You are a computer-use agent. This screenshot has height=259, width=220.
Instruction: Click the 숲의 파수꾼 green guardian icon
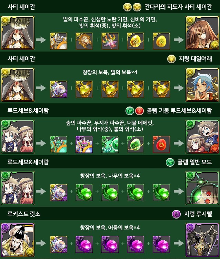click(59, 144)
